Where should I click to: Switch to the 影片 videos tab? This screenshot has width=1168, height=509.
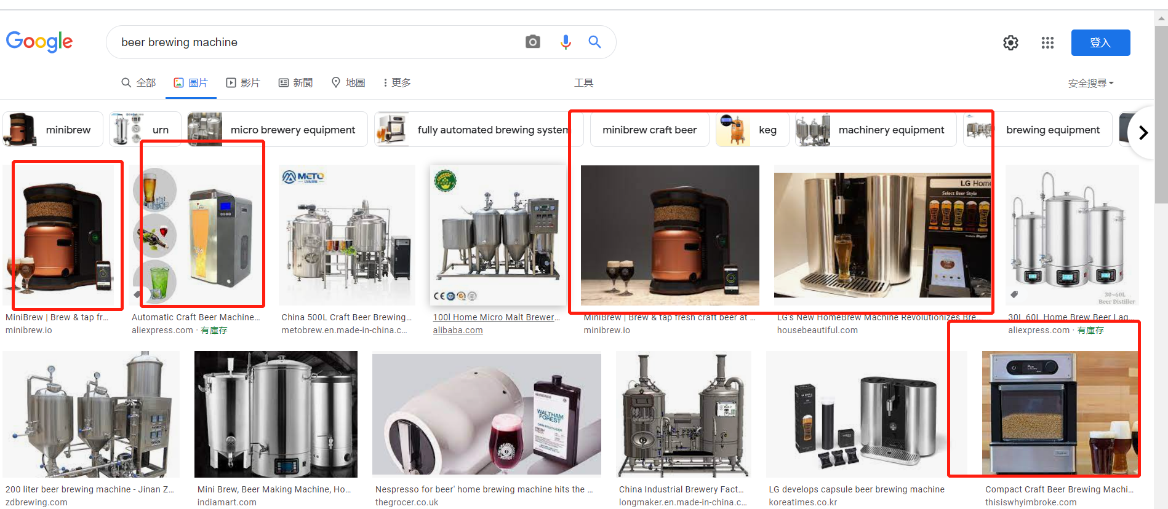[243, 82]
